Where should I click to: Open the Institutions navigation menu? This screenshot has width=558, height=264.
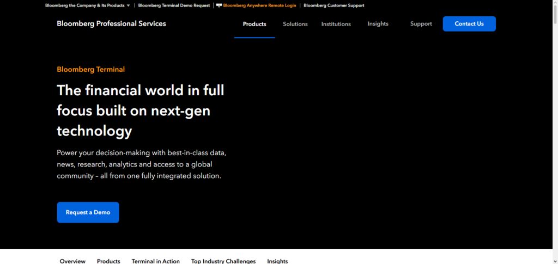336,24
